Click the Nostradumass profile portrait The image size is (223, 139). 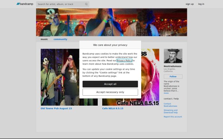point(173,56)
